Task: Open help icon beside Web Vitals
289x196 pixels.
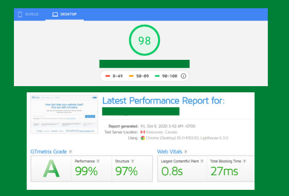Action: (x=186, y=152)
